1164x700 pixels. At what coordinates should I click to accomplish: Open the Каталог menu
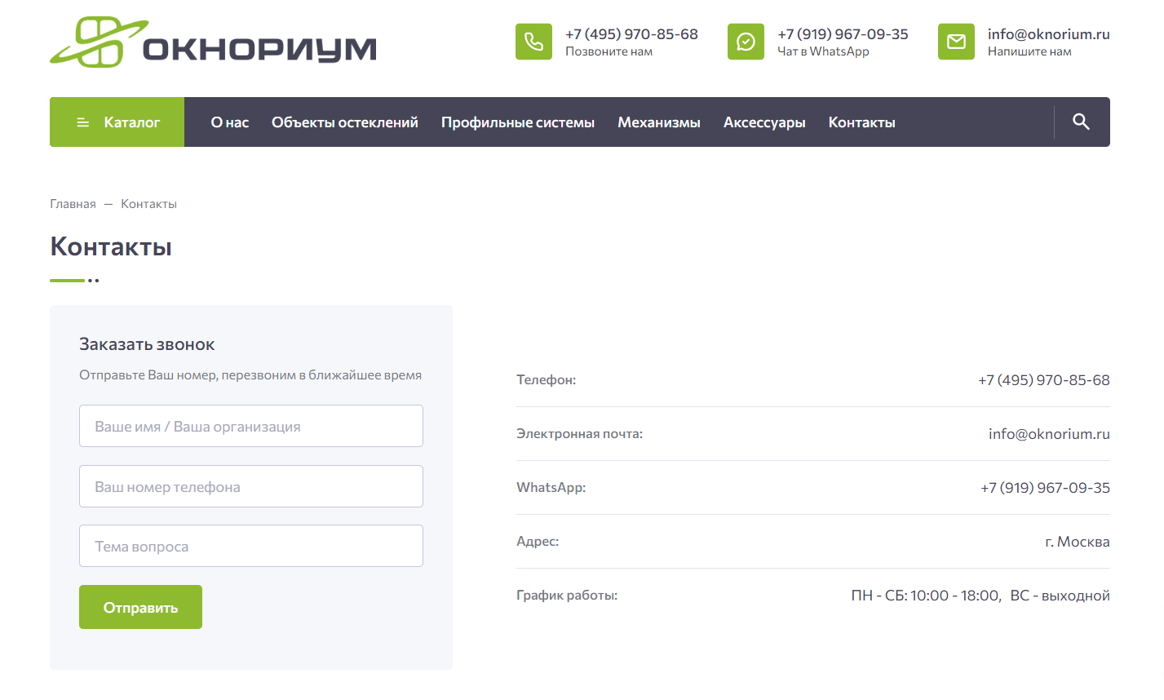point(131,122)
